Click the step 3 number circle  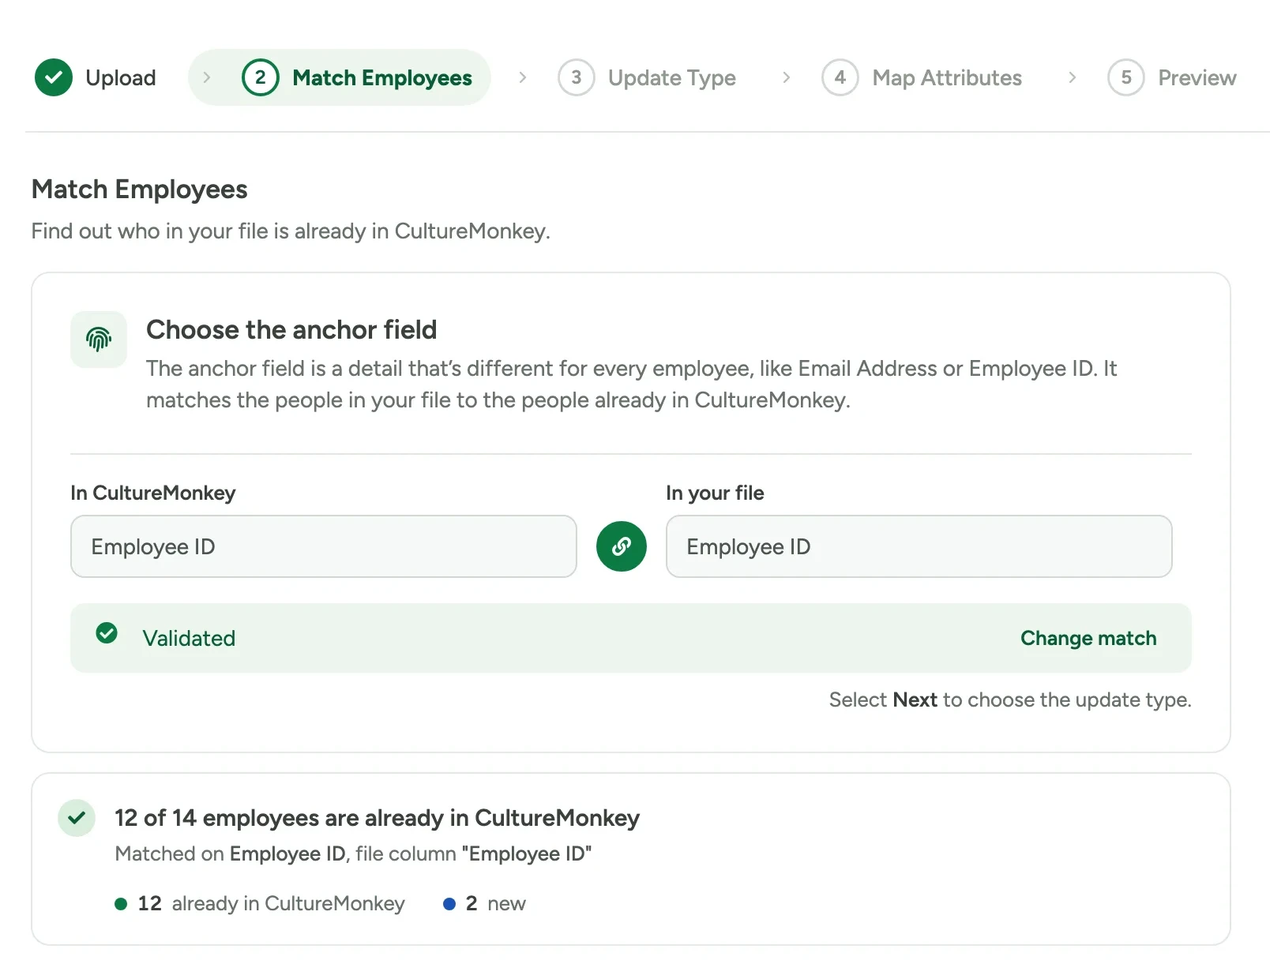[x=577, y=77]
